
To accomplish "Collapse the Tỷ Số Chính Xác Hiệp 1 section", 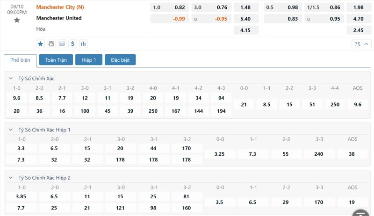I will pos(11,130).
